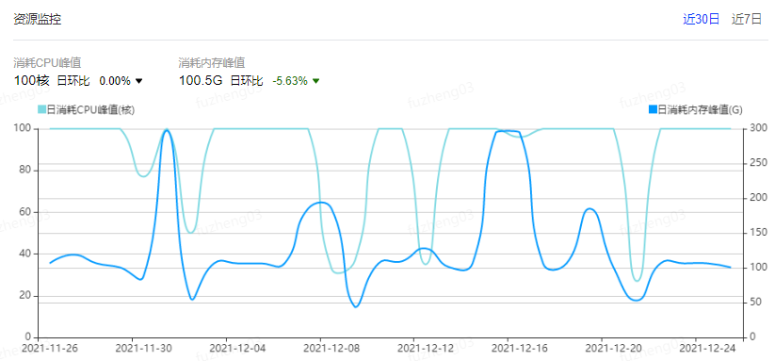Click the 消耗CPU峰值 label
Screen dimensions: 775x361
pos(47,63)
